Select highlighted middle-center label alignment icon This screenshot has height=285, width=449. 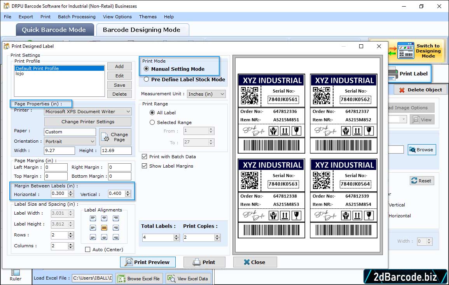coord(104,228)
